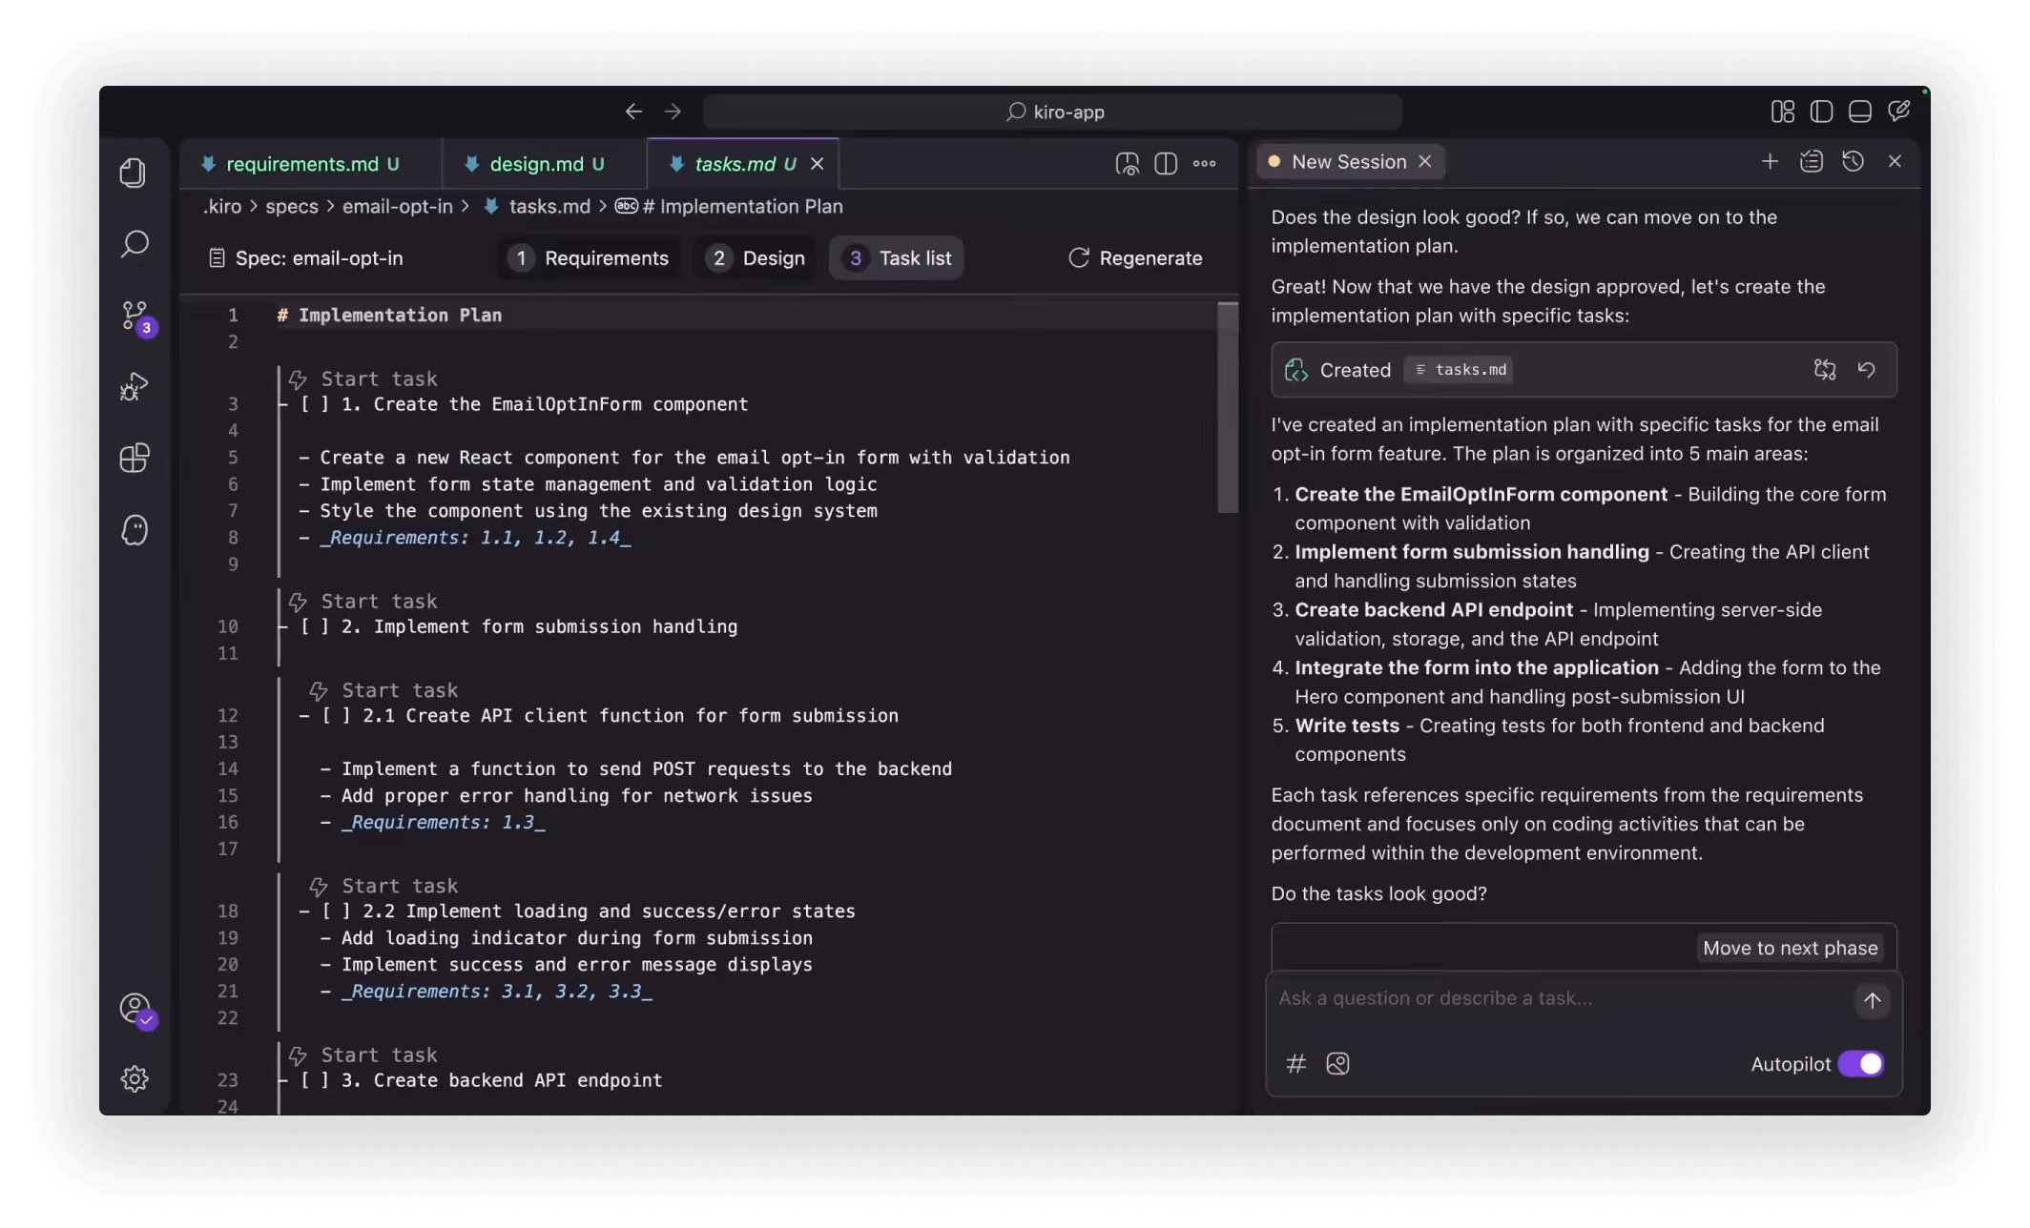Check the 2.1 Create API client checkbox
Viewport: 2030px width, 1228px height.
coord(336,716)
